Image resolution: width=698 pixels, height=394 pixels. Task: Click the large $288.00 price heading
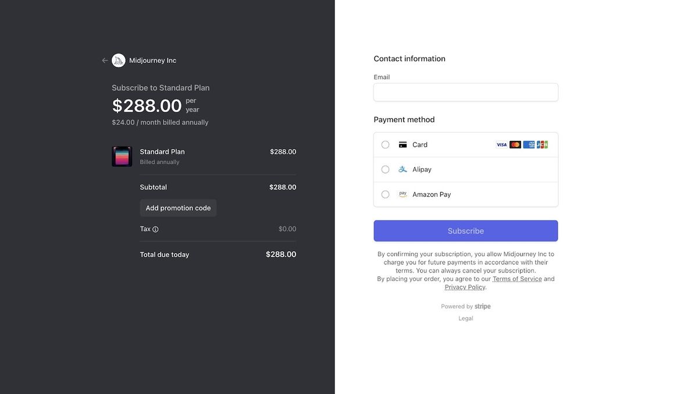[x=147, y=106]
